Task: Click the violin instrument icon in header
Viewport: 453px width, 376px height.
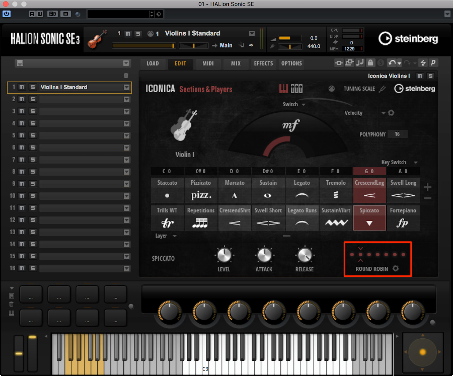Action: (x=97, y=39)
